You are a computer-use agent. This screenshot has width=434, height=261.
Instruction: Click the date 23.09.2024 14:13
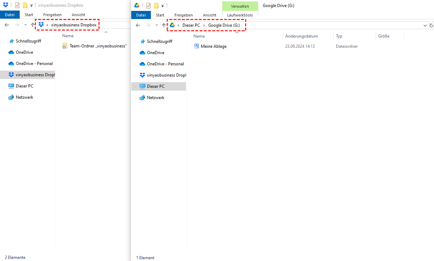tap(300, 46)
